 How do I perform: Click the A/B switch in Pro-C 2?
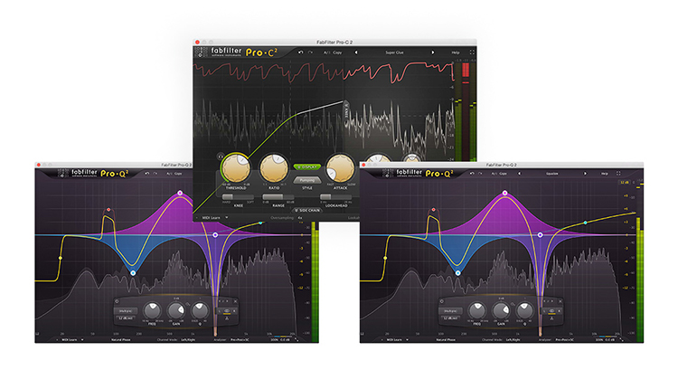326,52
